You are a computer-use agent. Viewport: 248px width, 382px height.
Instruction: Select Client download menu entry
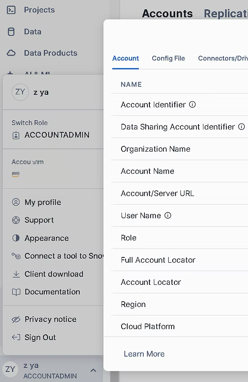(53, 274)
